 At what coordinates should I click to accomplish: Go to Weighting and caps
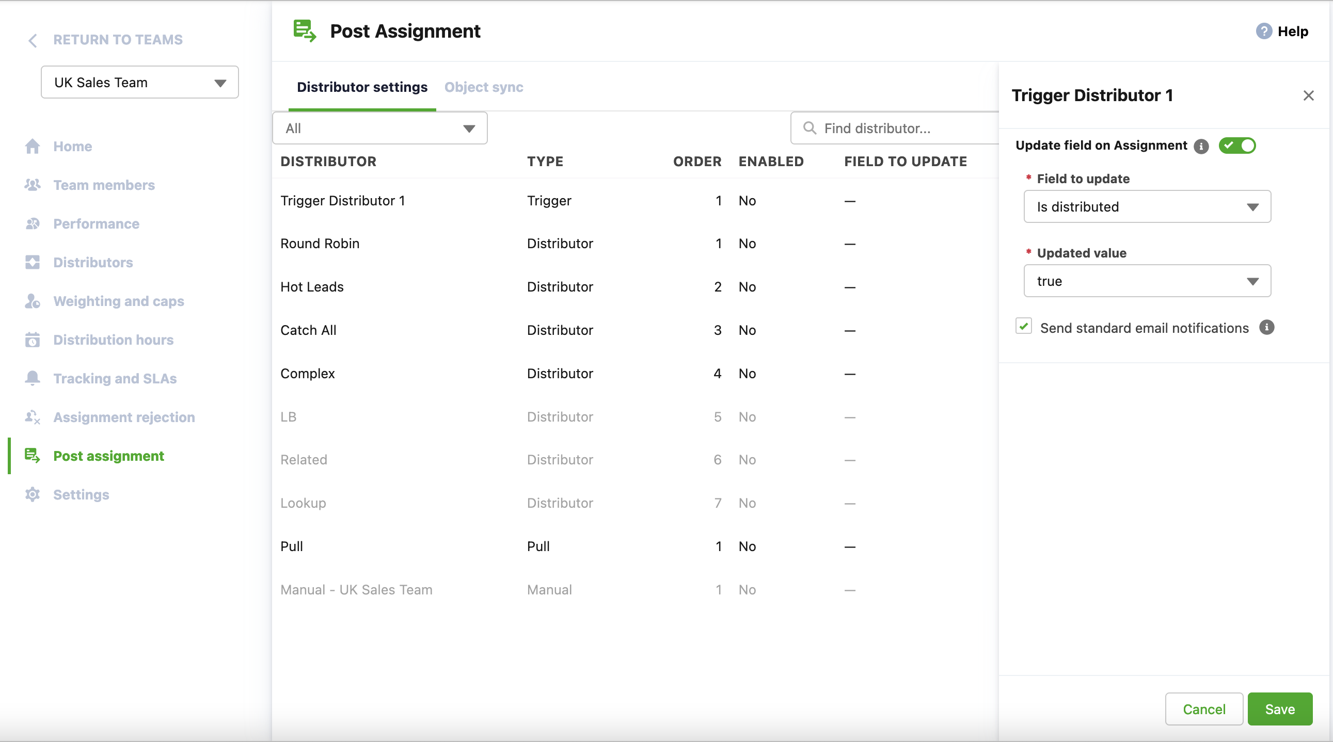tap(119, 301)
